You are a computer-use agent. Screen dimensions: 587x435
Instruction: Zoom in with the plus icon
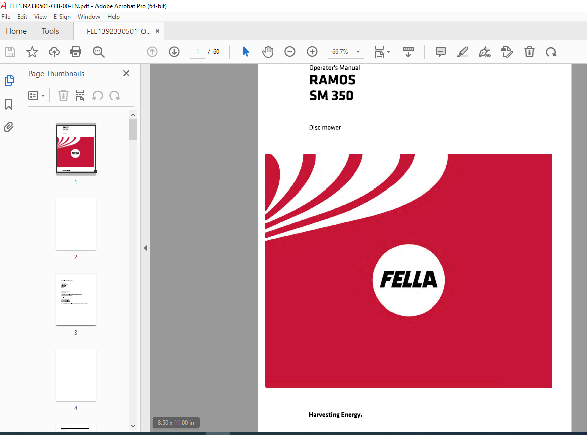(312, 52)
